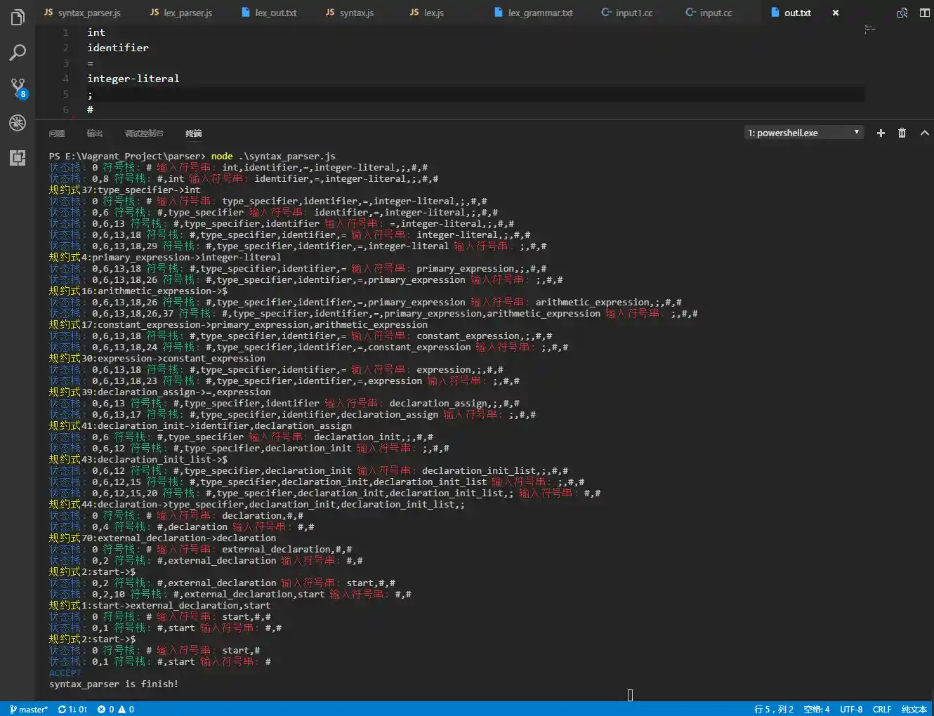Switch to lex_grammar.txt tab
Screen dimensions: 934x716
click(534, 13)
